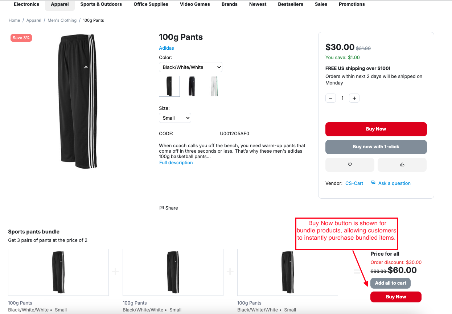This screenshot has height=314, width=452.
Task: Click Buy now with 1-click button
Action: click(x=376, y=147)
